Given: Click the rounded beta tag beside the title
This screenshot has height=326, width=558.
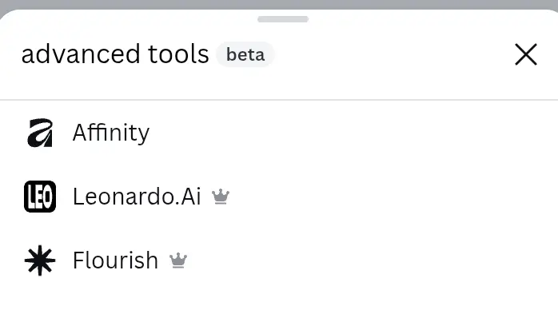Looking at the screenshot, I should (245, 55).
